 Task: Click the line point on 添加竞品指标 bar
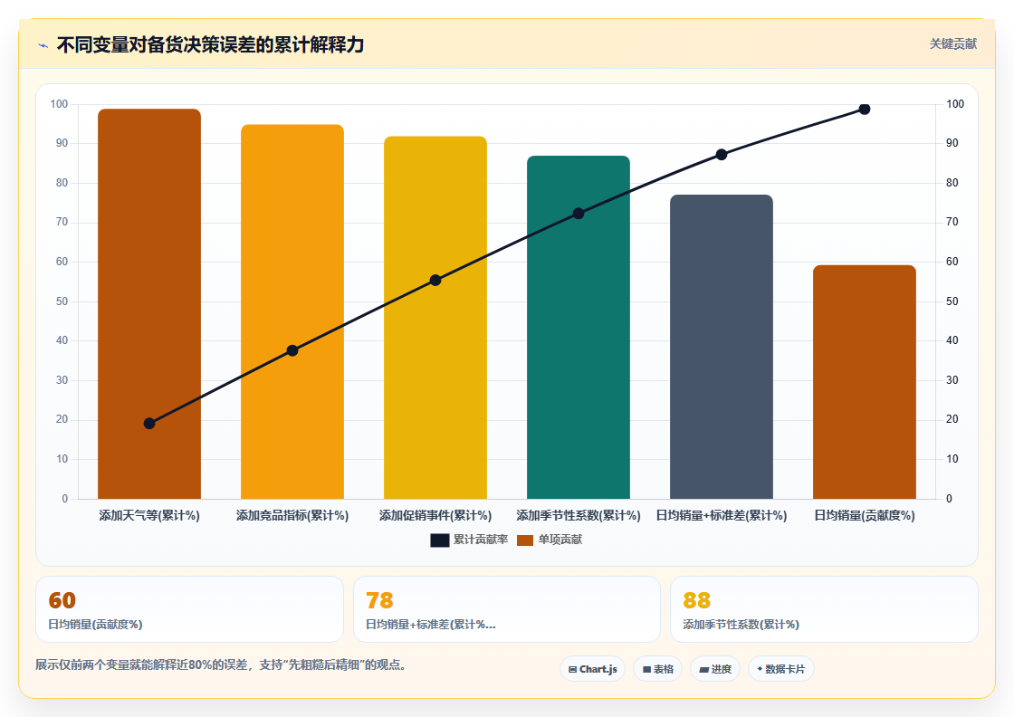tap(292, 350)
